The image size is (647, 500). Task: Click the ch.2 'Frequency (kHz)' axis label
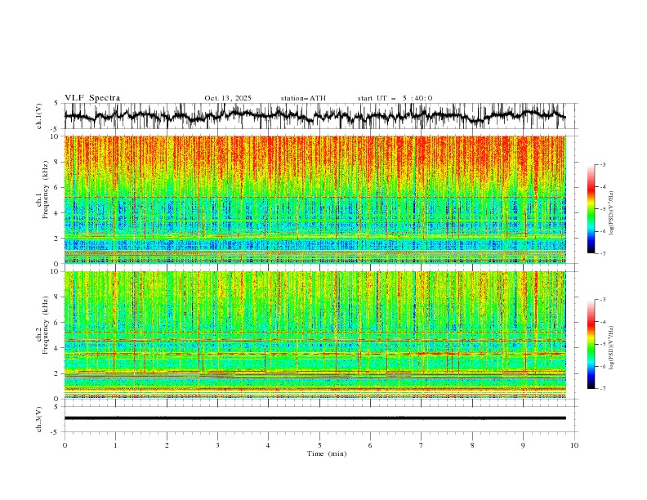[45, 325]
